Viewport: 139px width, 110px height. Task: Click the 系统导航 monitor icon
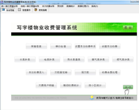click(x=3, y=10)
